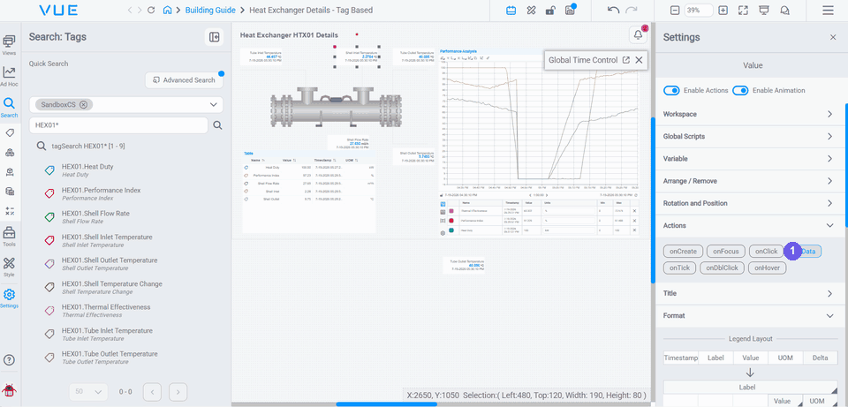848x407 pixels.
Task: Click the HEX01* search input
Action: [118, 125]
